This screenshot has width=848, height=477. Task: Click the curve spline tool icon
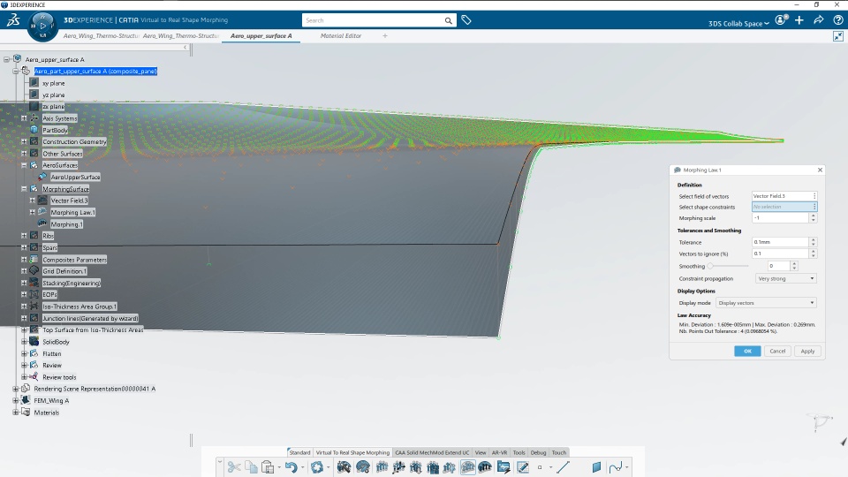click(x=616, y=466)
